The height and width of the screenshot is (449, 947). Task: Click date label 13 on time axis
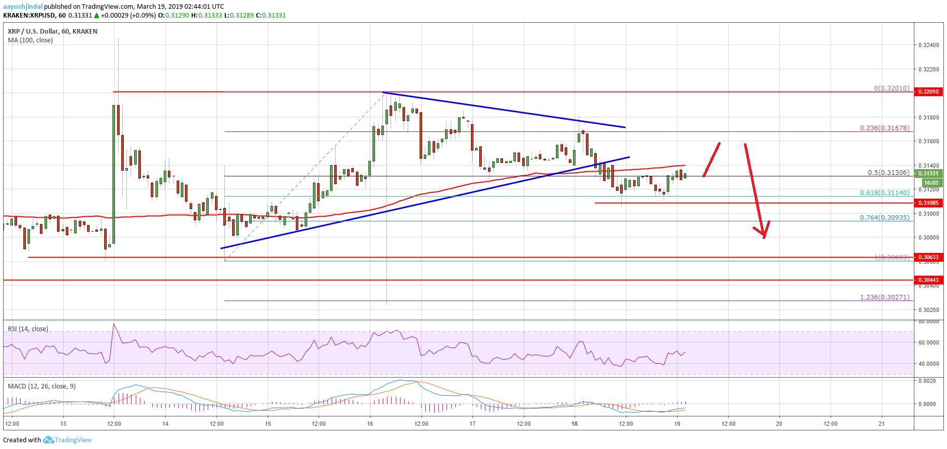tap(63, 424)
